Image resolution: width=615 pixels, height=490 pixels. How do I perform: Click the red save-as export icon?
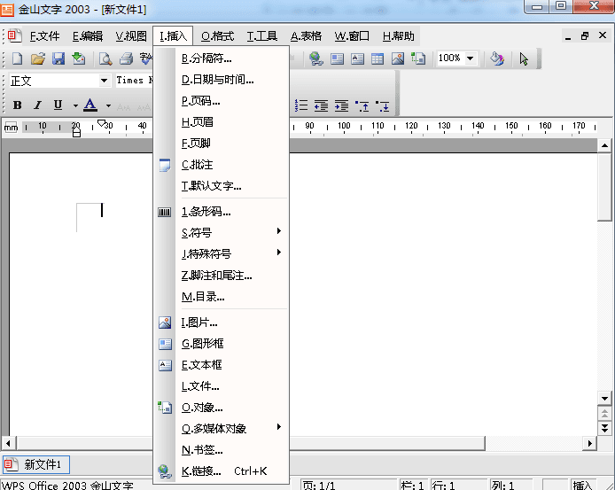pos(79,58)
